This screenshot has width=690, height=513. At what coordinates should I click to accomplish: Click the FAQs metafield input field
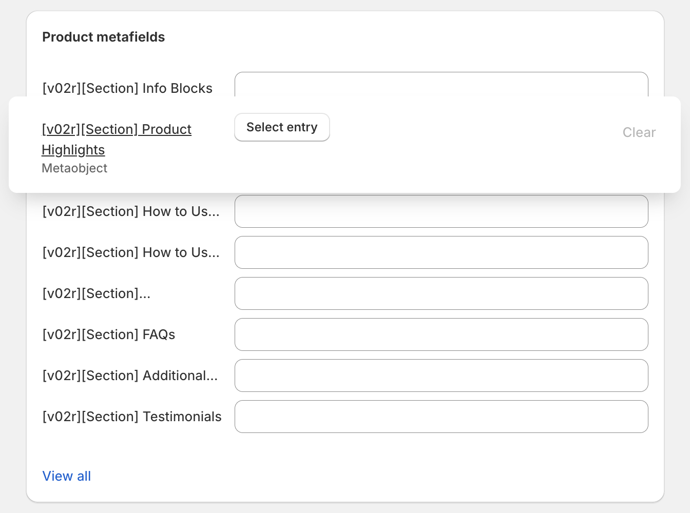pyautogui.click(x=442, y=334)
